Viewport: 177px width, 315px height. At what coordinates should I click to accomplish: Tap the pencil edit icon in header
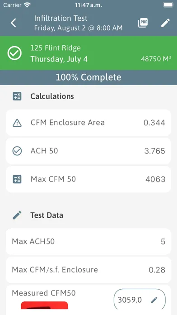[x=165, y=23]
